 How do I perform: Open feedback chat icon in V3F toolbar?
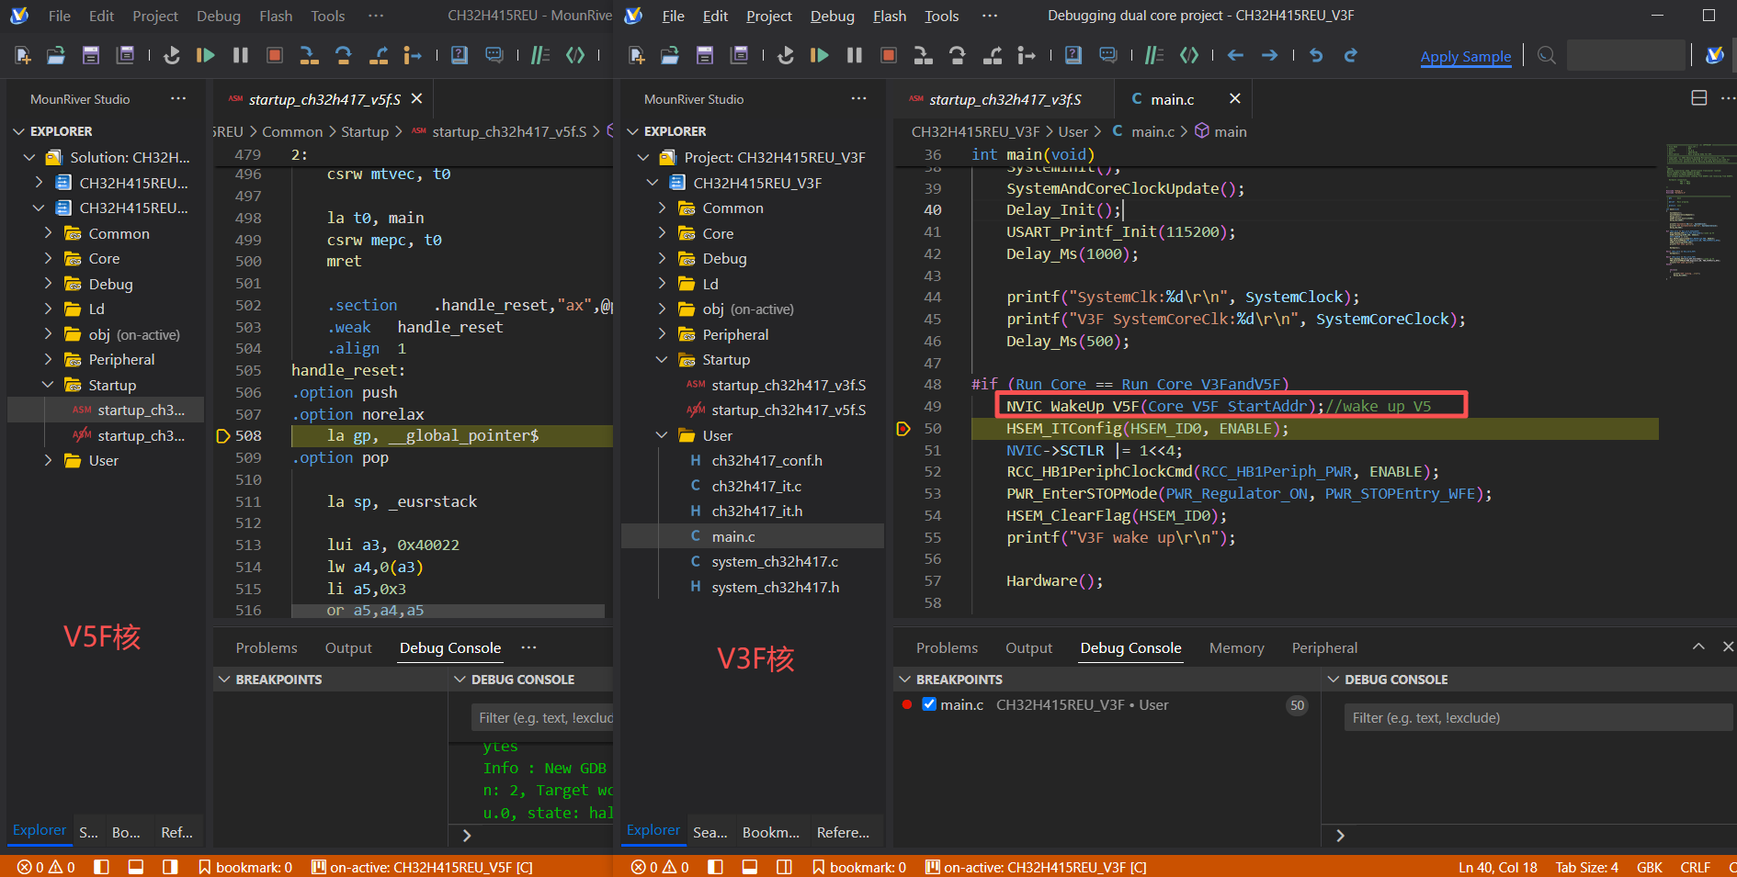(x=1108, y=55)
